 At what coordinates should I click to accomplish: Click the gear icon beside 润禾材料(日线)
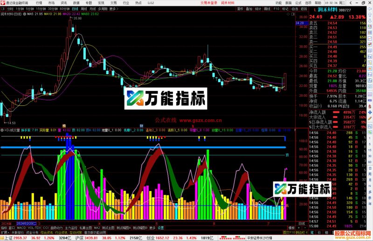(x=25, y=14)
